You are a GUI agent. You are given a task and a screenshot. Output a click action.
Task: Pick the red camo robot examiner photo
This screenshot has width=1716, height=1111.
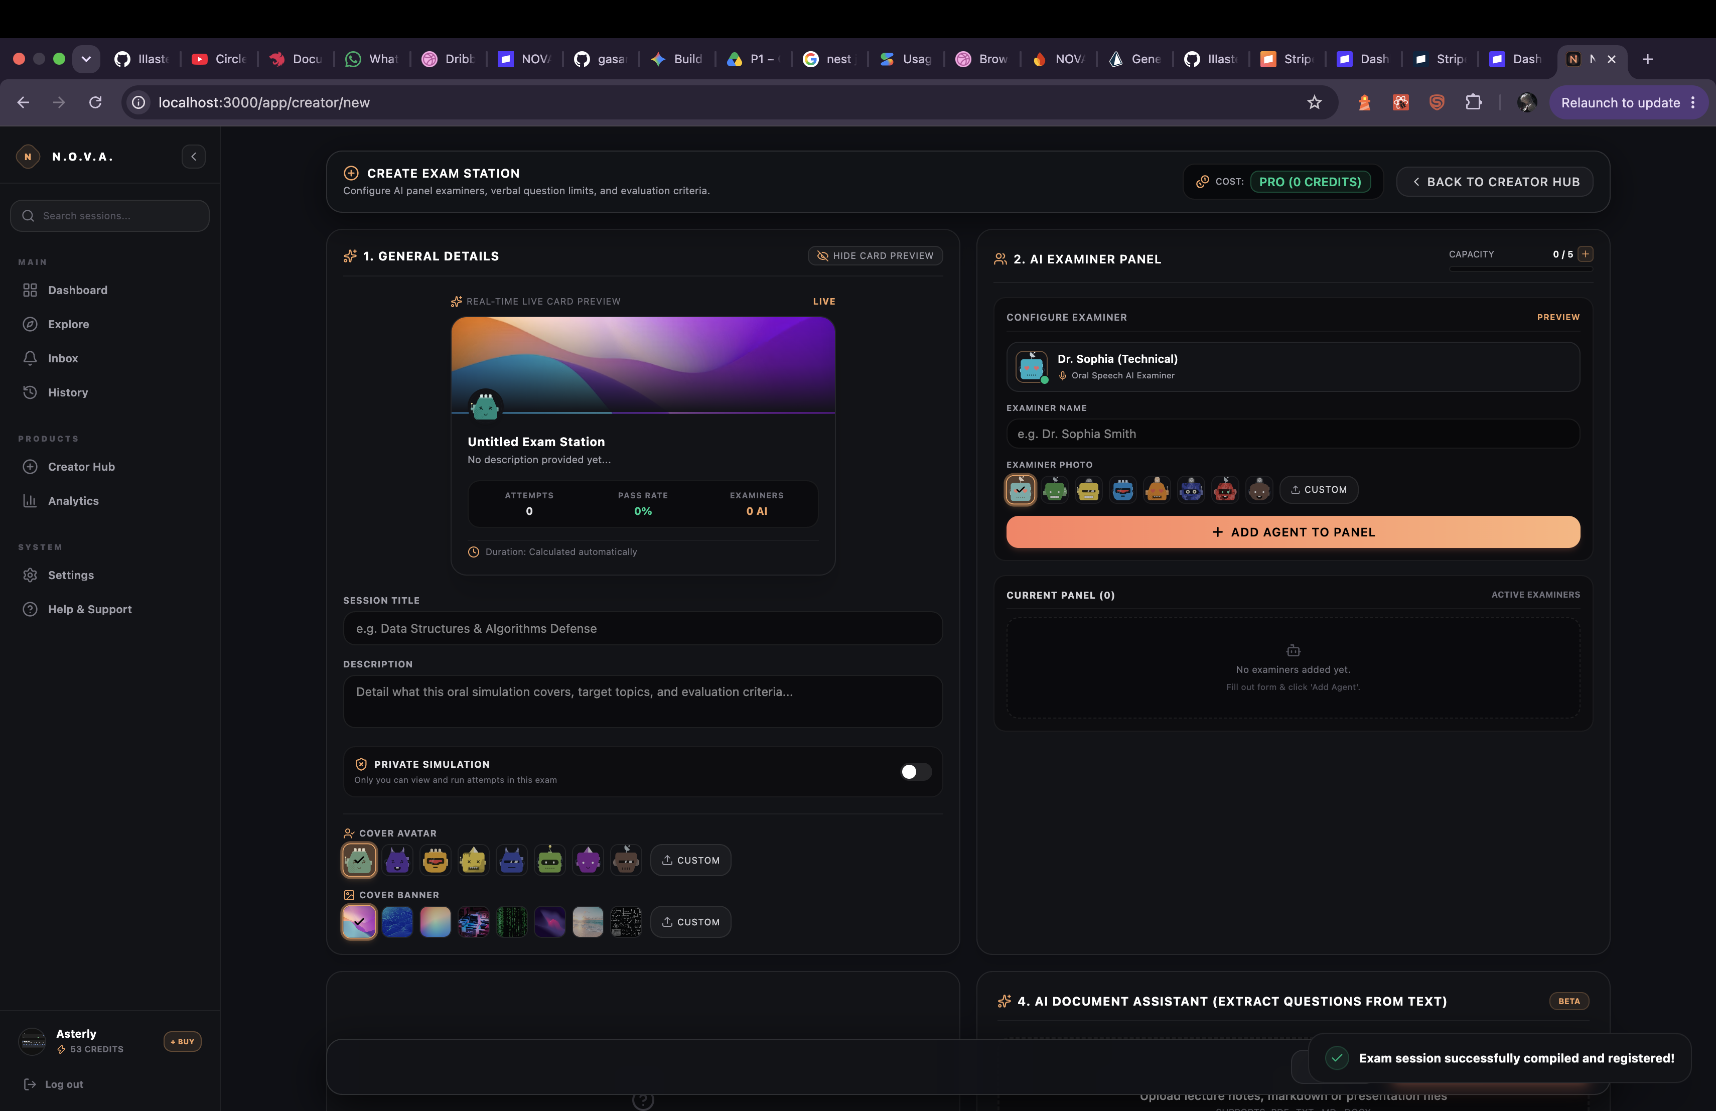click(x=1226, y=490)
